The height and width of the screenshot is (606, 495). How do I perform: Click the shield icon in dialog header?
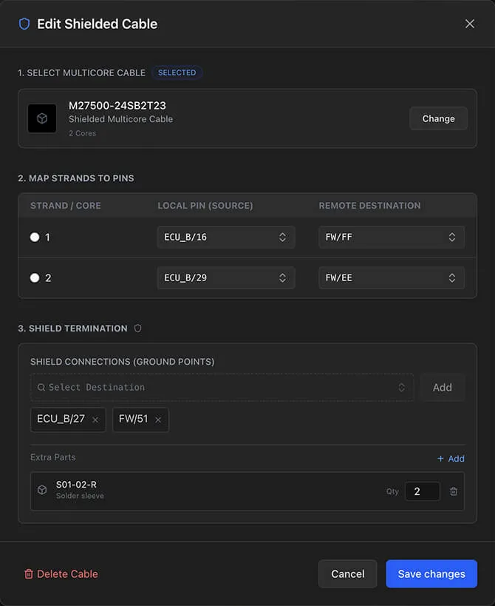point(24,24)
